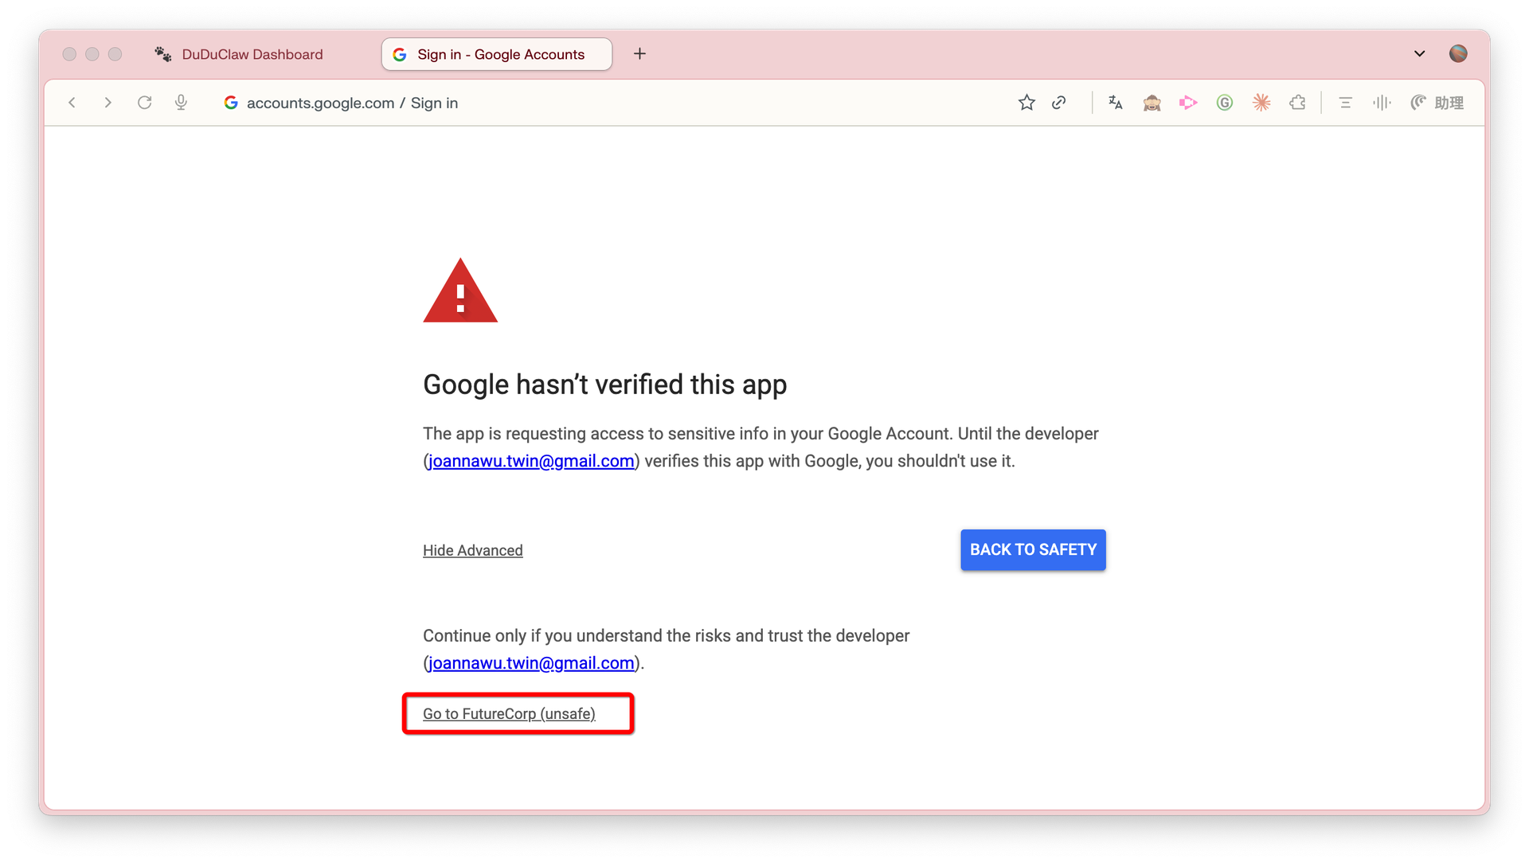Reload the current page
The height and width of the screenshot is (863, 1529).
144,103
